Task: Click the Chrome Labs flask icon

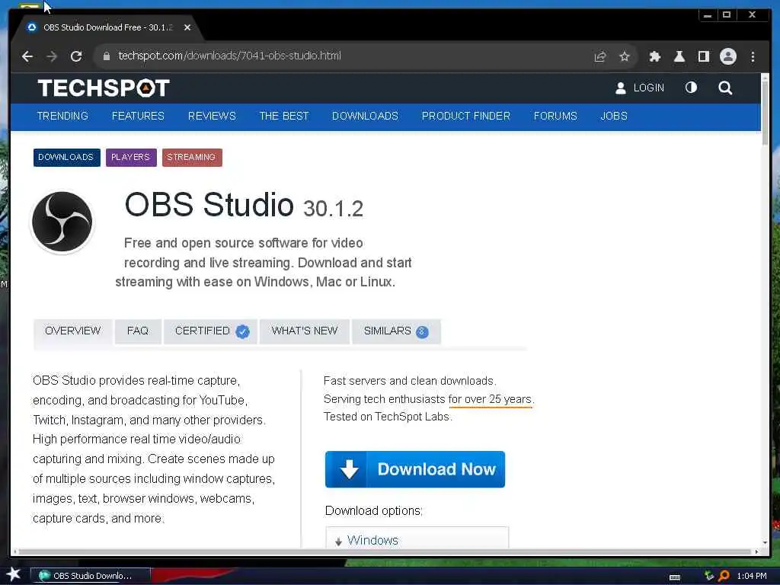Action: 679,56
